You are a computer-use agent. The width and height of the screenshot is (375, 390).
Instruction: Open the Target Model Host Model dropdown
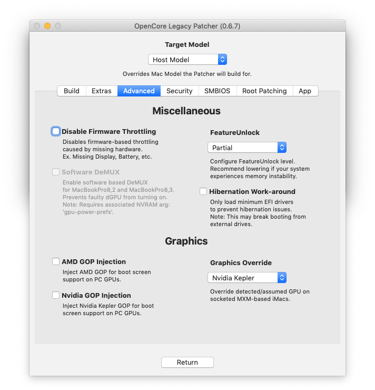(x=187, y=60)
